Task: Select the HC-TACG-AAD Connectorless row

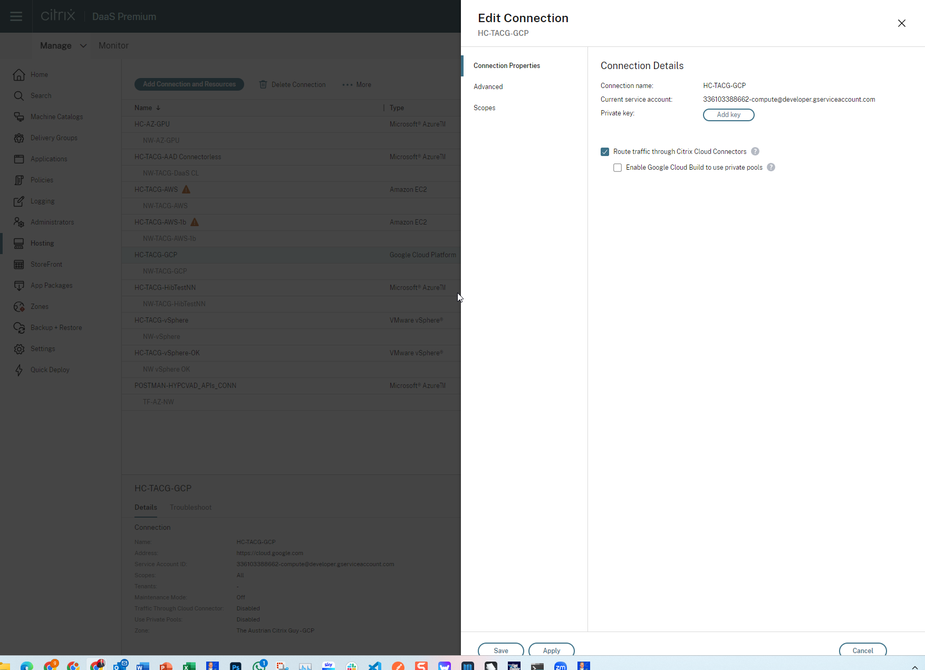Action: (x=292, y=157)
